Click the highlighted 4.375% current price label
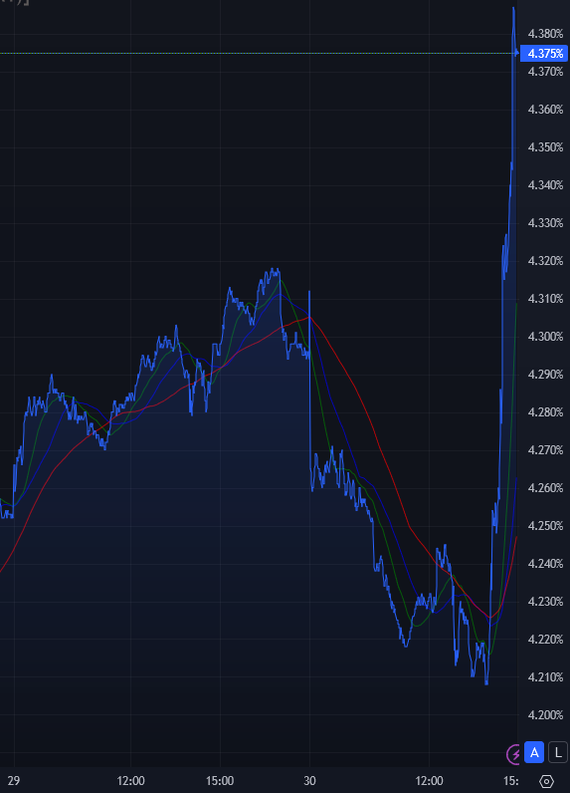570x793 pixels. 544,53
